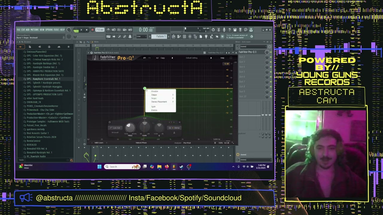
Task: Go to next preset in Pro-Q 3
Action: pyautogui.click(x=211, y=58)
